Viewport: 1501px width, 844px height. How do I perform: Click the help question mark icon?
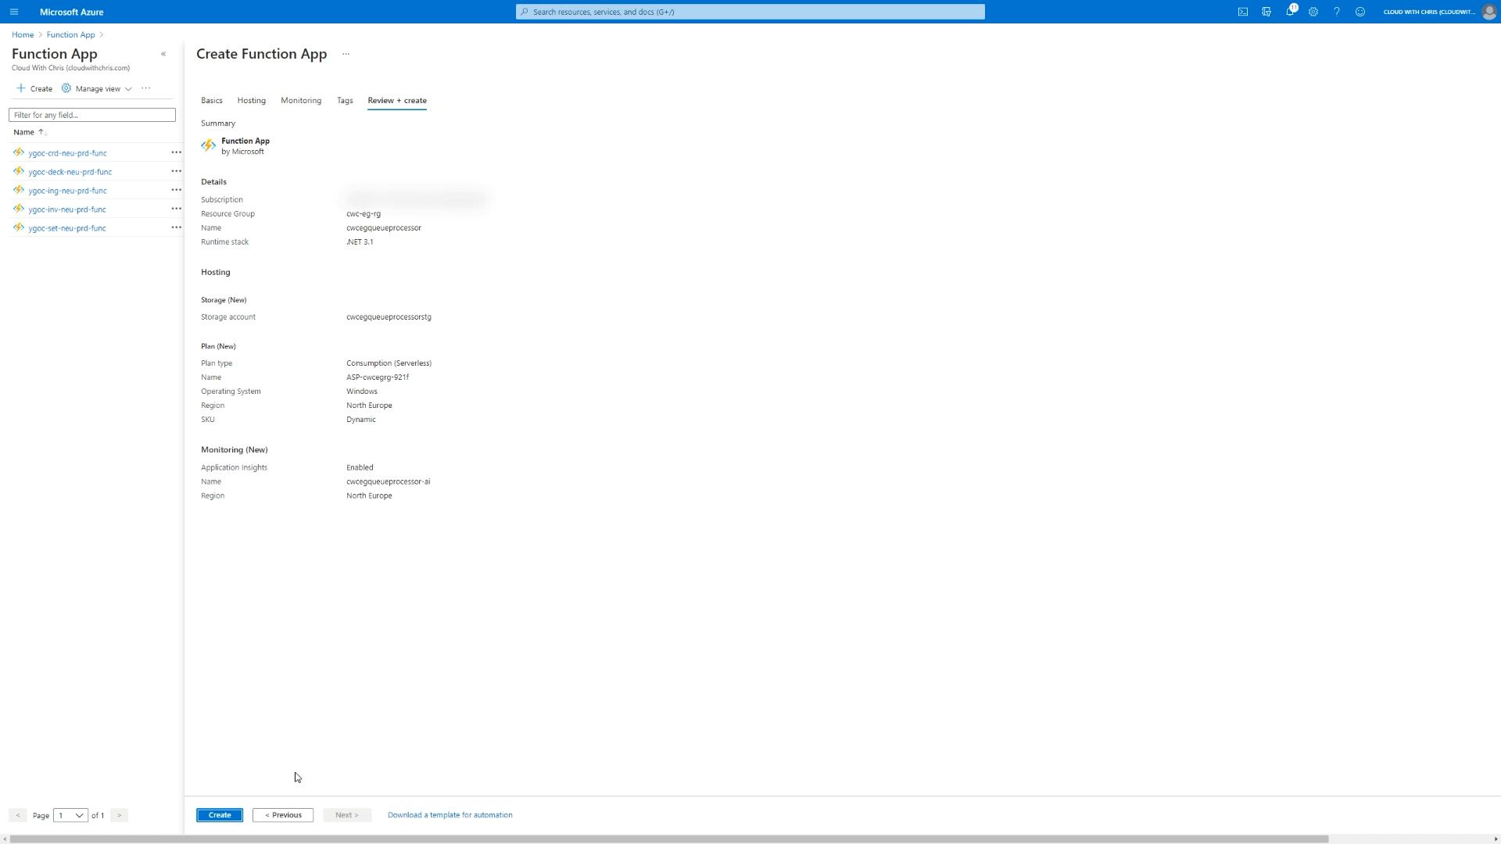tap(1337, 12)
